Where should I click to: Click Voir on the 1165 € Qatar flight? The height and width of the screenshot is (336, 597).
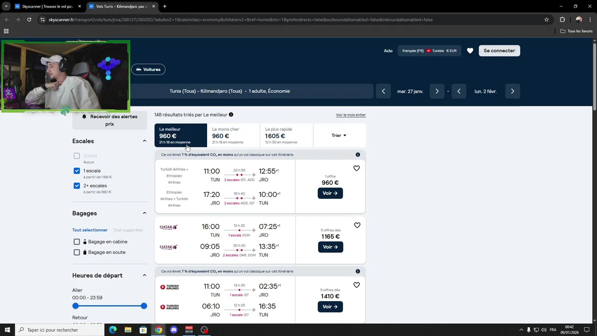coord(330,247)
